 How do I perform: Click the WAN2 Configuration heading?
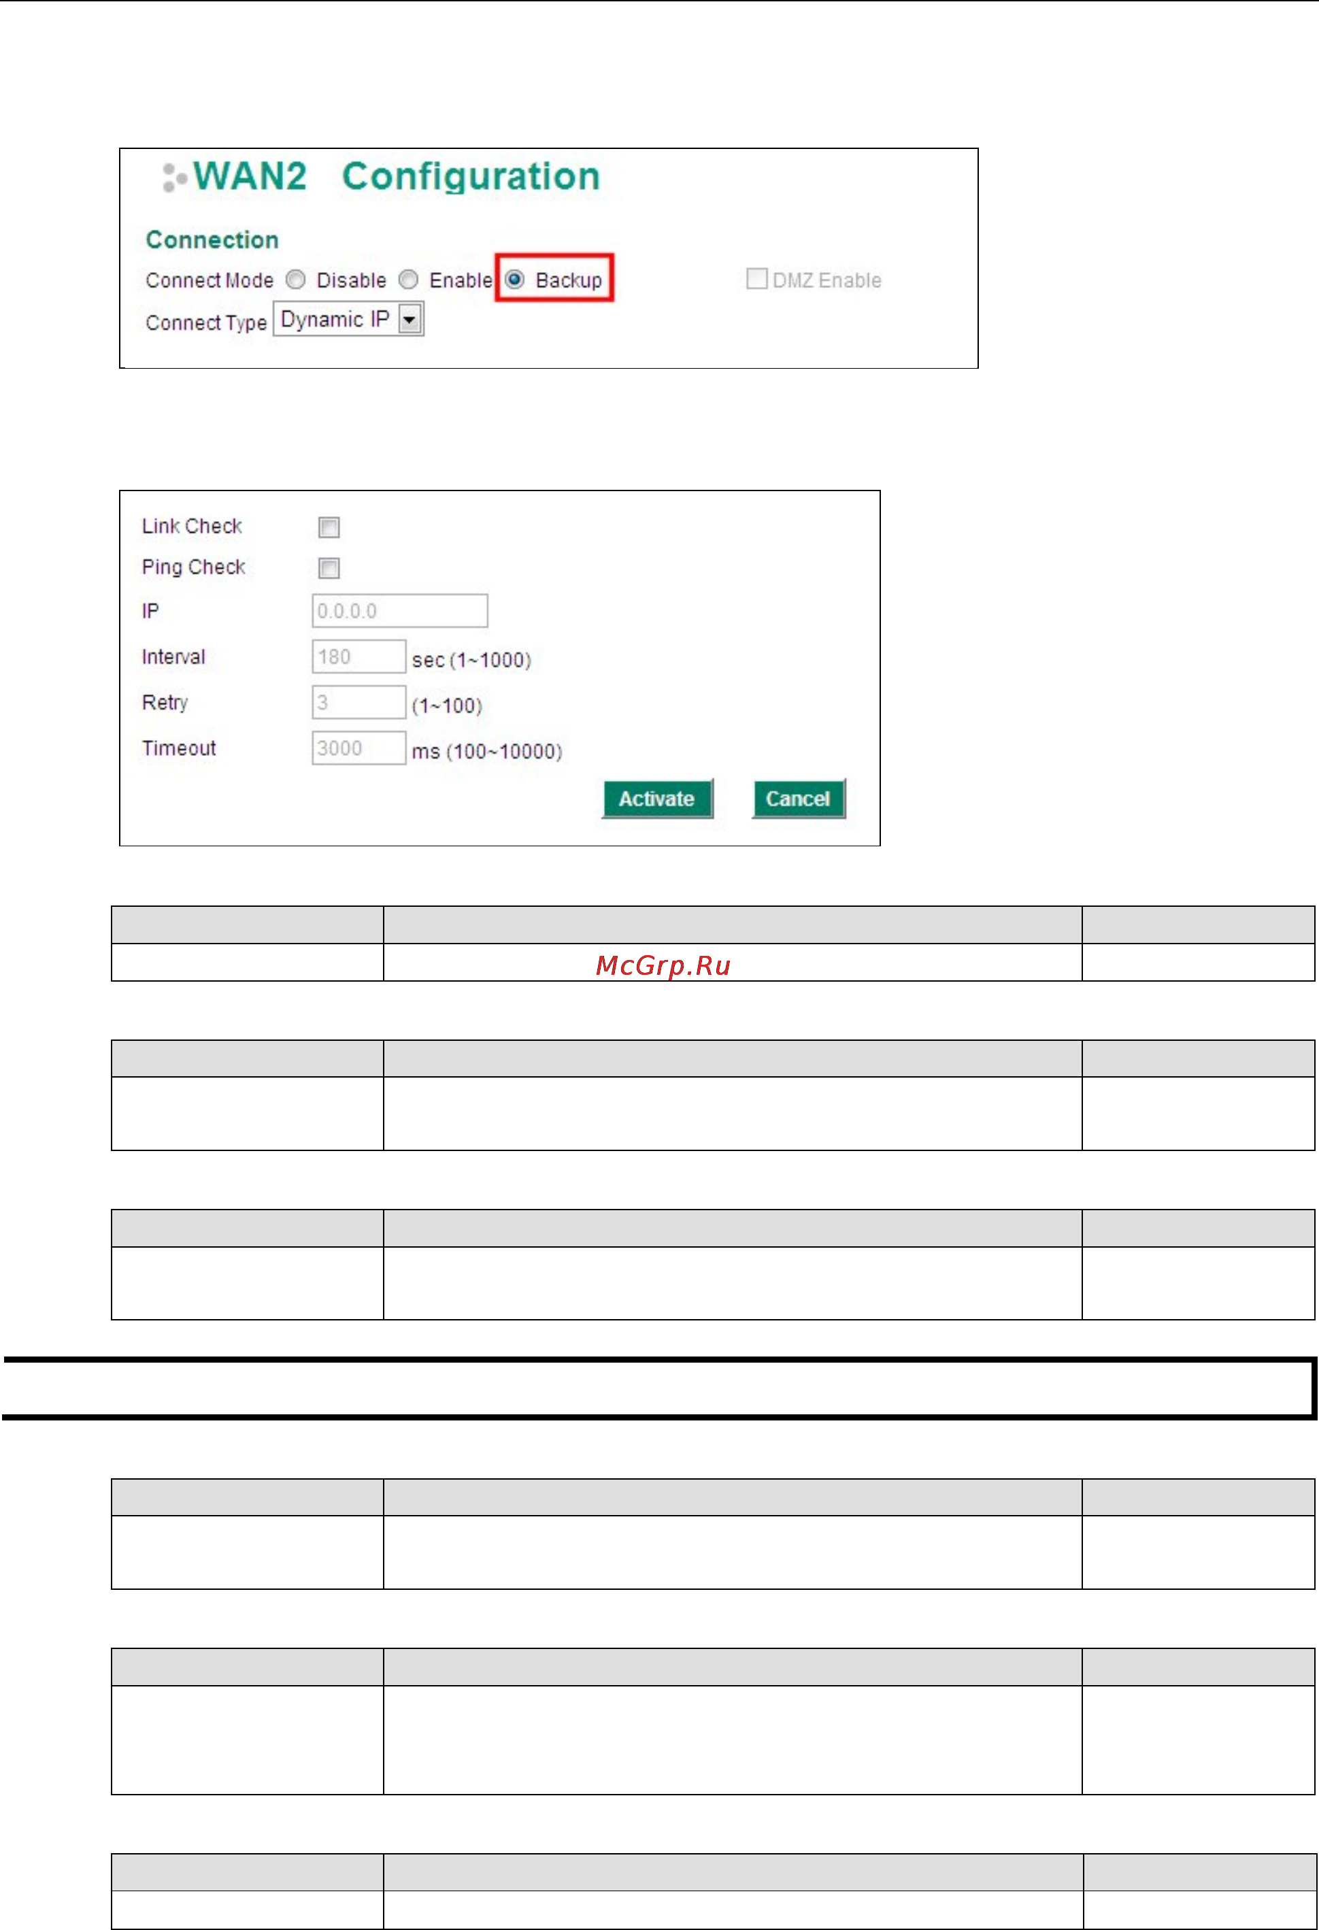(396, 177)
